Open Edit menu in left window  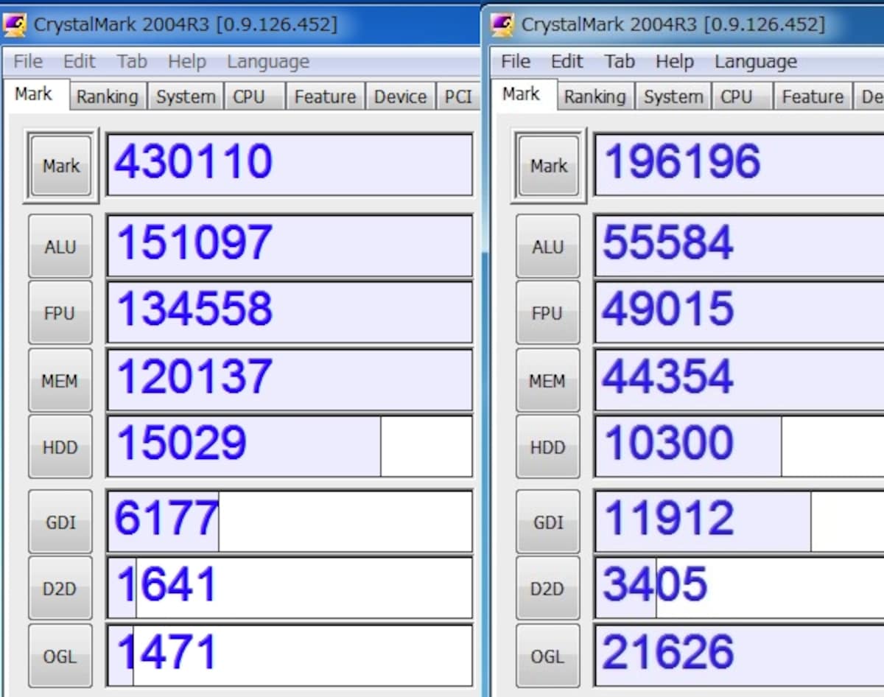point(79,61)
